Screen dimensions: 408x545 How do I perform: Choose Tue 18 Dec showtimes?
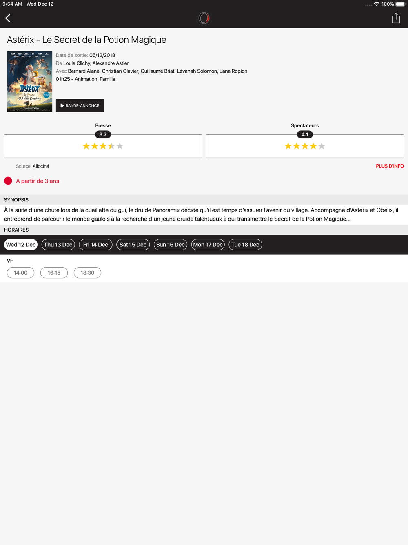(x=245, y=245)
